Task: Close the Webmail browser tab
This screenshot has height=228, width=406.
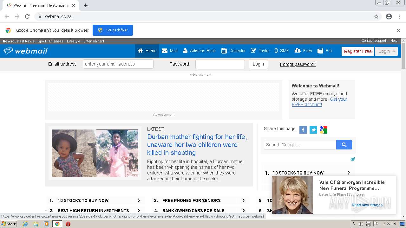Action: pos(74,5)
